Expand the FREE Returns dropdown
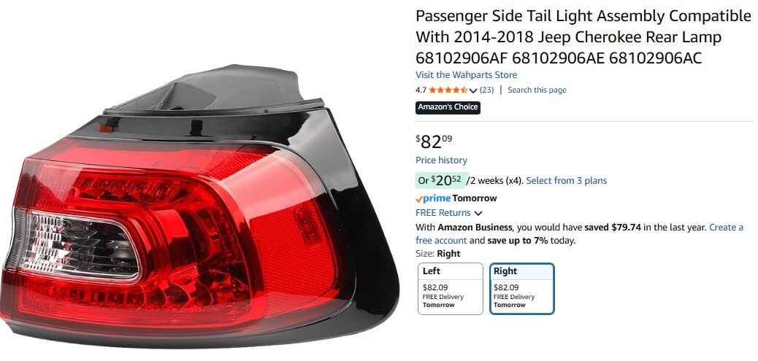758x361 pixels. (478, 214)
